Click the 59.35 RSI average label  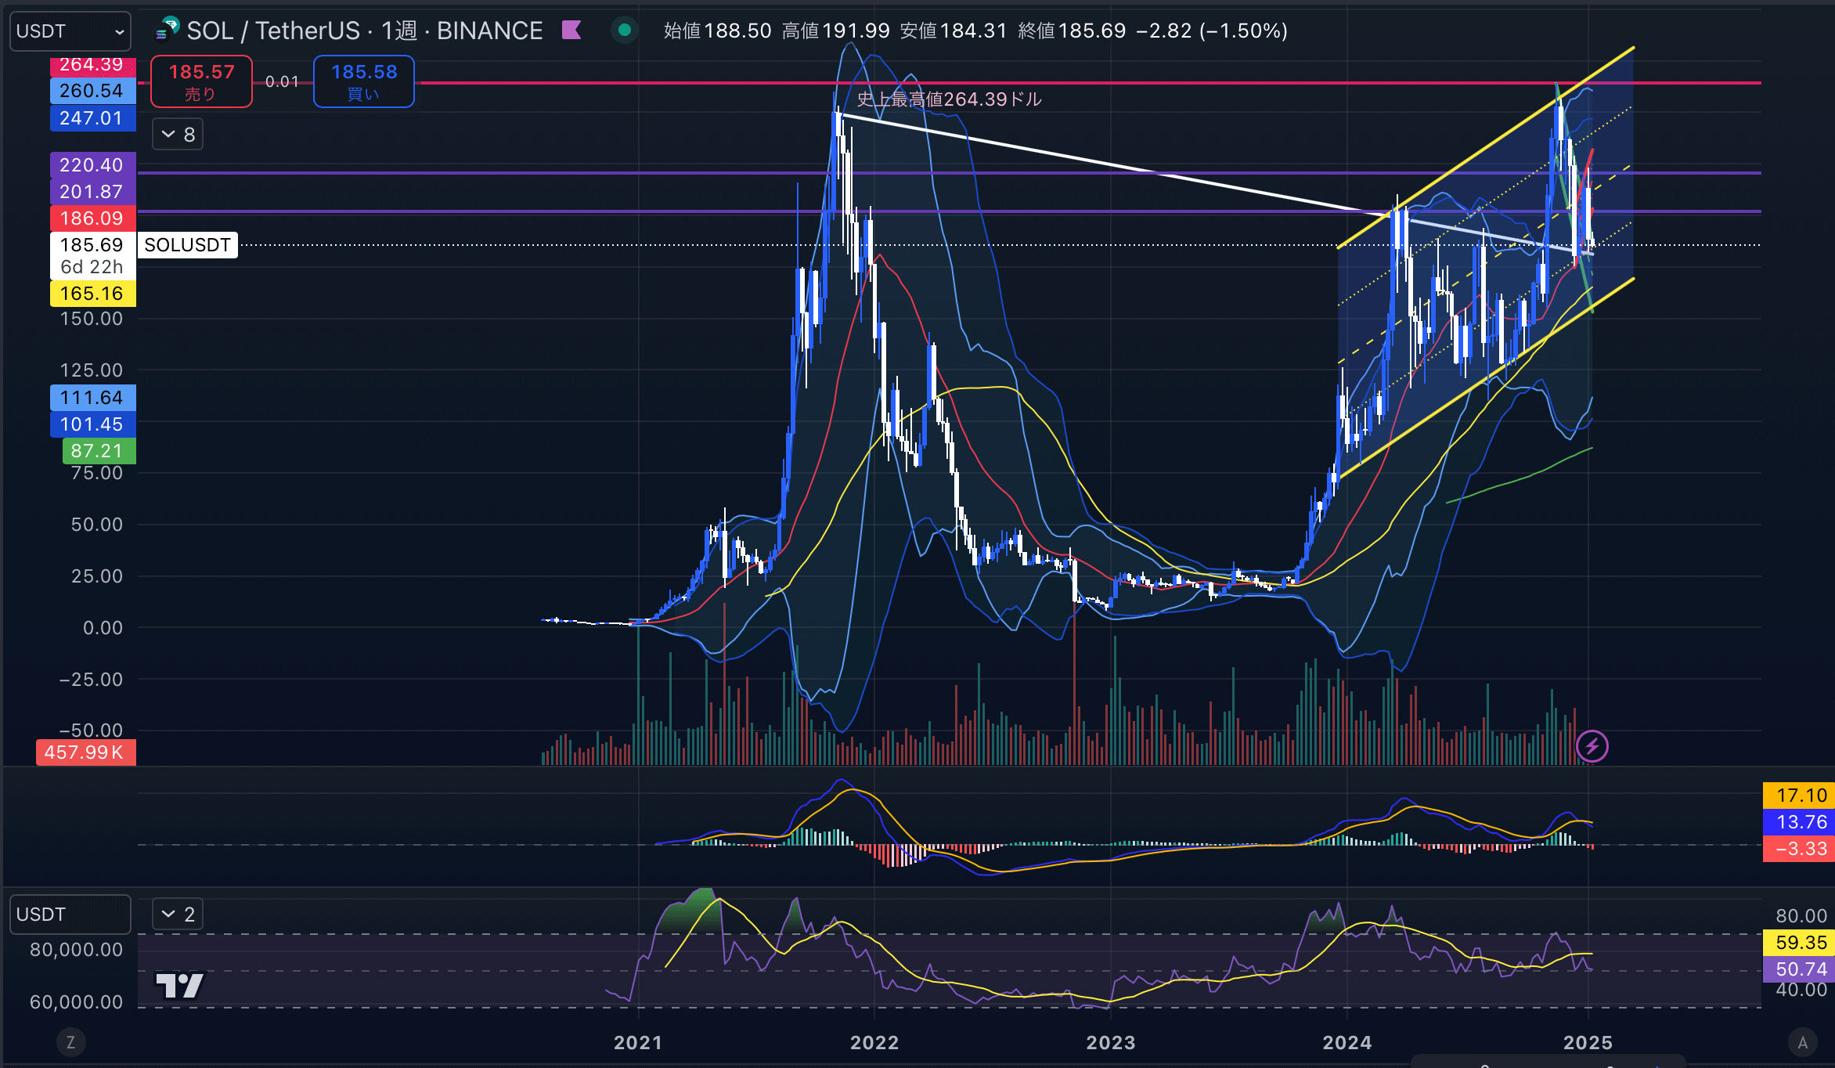tap(1799, 943)
